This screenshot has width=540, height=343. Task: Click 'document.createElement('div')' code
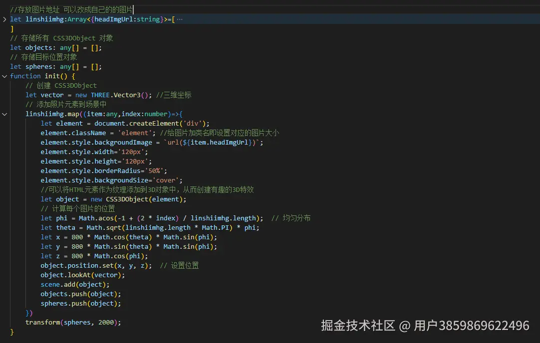(x=150, y=124)
